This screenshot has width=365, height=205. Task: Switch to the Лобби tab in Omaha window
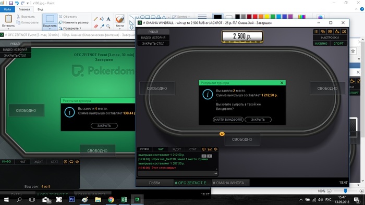pyautogui.click(x=154, y=183)
